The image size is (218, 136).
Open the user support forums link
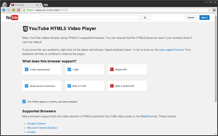click(171, 50)
